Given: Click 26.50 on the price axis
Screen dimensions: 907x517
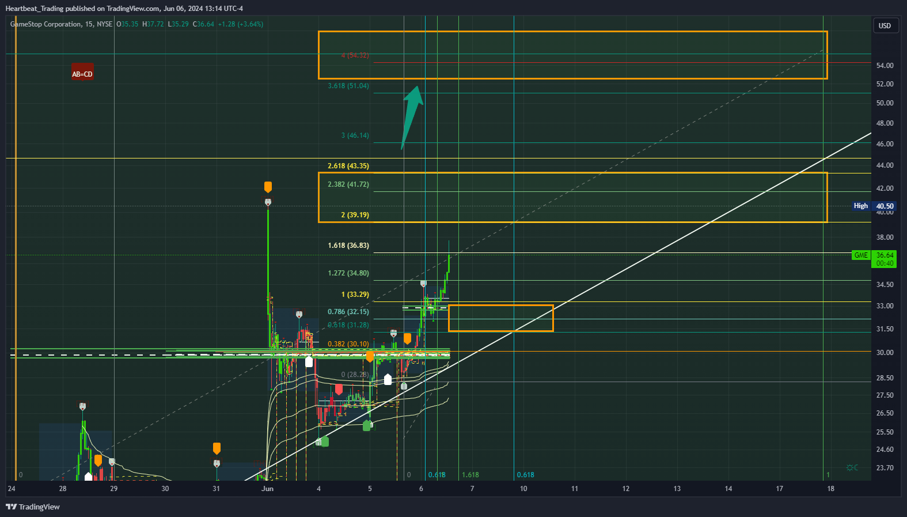Looking at the screenshot, I should 885,413.
